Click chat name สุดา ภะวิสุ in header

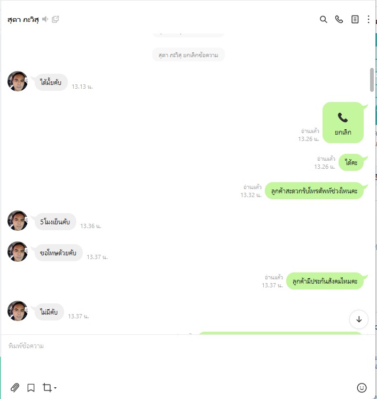(x=23, y=20)
